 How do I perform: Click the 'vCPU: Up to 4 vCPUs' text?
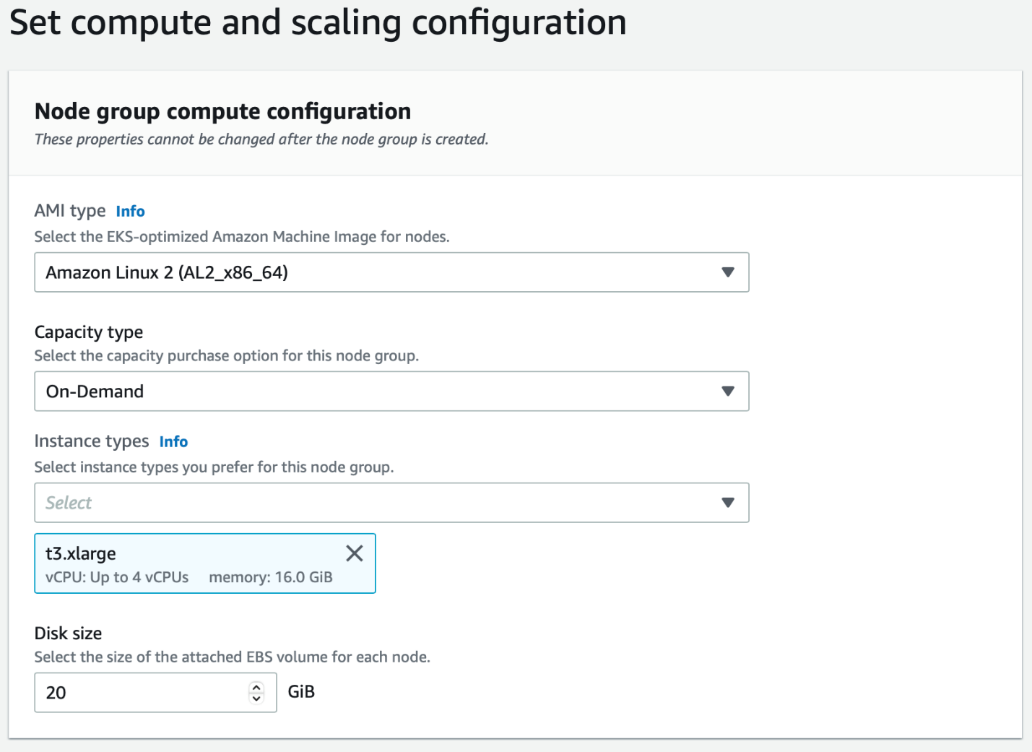click(117, 577)
